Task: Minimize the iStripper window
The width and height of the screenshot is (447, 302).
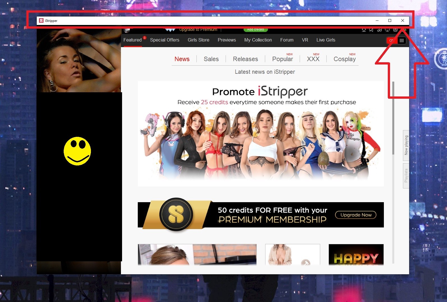Action: point(377,20)
